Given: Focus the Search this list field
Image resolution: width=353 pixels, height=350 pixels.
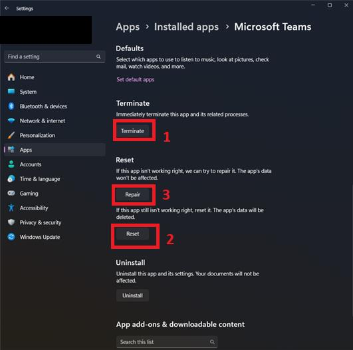Looking at the screenshot, I should [167, 342].
